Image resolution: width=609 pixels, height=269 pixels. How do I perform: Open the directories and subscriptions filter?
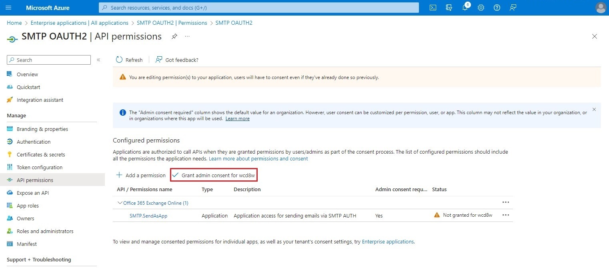point(449,8)
